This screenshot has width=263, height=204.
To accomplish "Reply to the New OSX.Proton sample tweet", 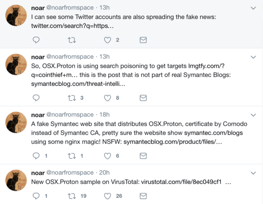I will (x=37, y=195).
